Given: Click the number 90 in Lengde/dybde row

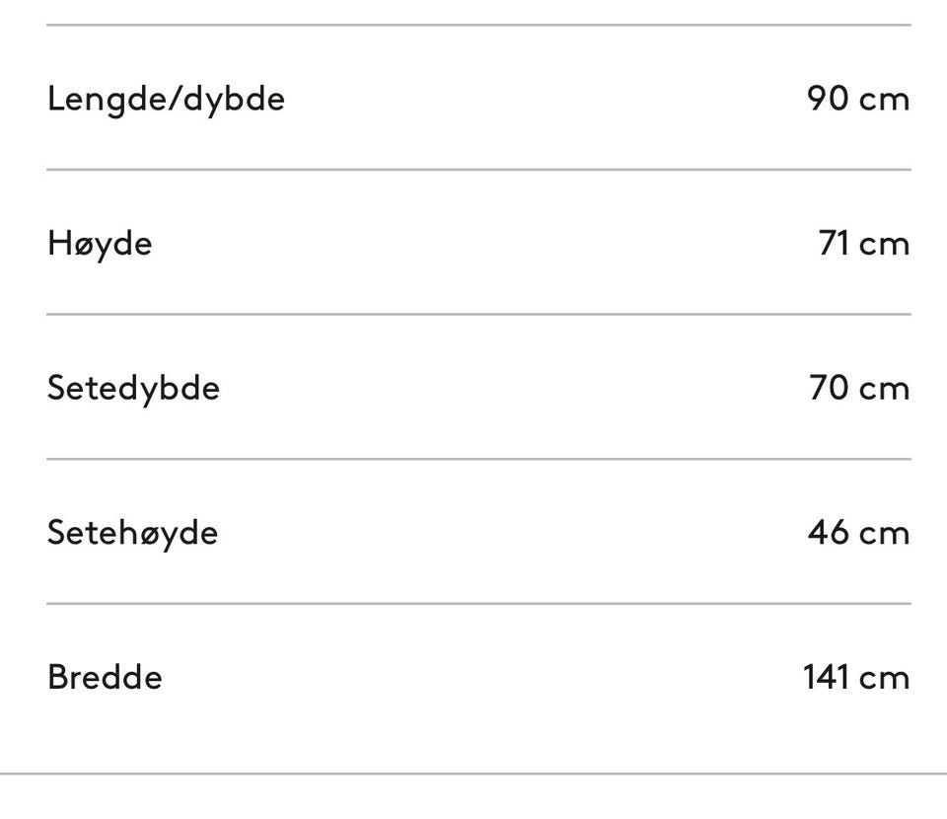Looking at the screenshot, I should 828,99.
